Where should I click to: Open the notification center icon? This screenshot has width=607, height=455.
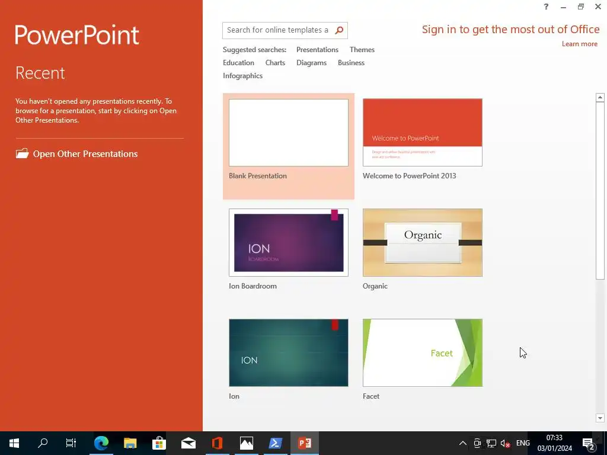pyautogui.click(x=588, y=443)
